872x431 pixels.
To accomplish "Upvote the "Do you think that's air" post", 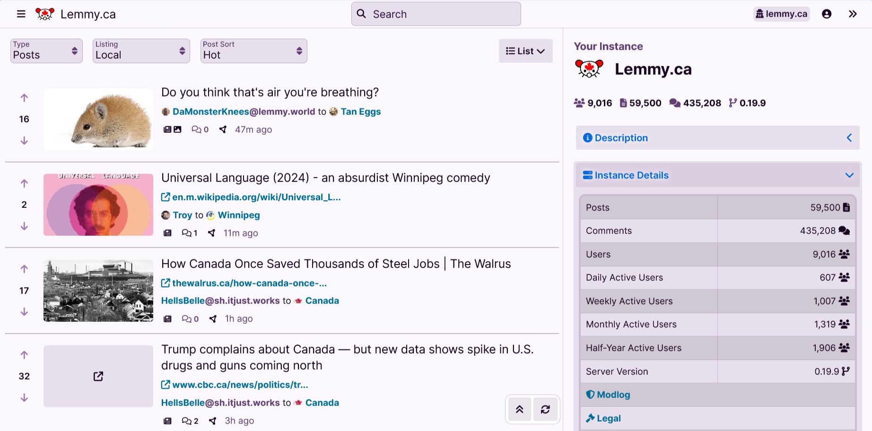I will tap(24, 98).
